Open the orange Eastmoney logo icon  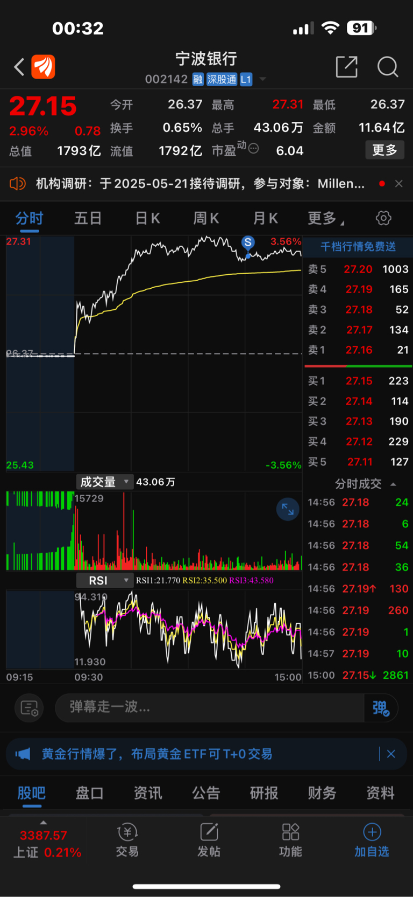pos(43,67)
